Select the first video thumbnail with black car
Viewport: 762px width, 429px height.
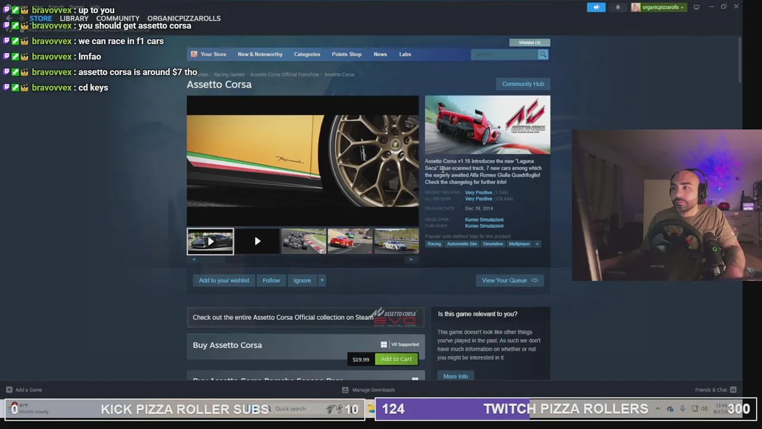(210, 241)
